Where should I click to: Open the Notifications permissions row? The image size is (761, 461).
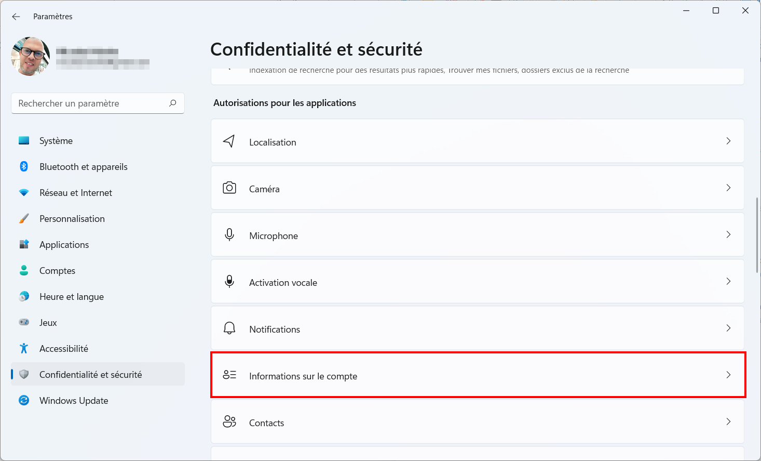477,328
